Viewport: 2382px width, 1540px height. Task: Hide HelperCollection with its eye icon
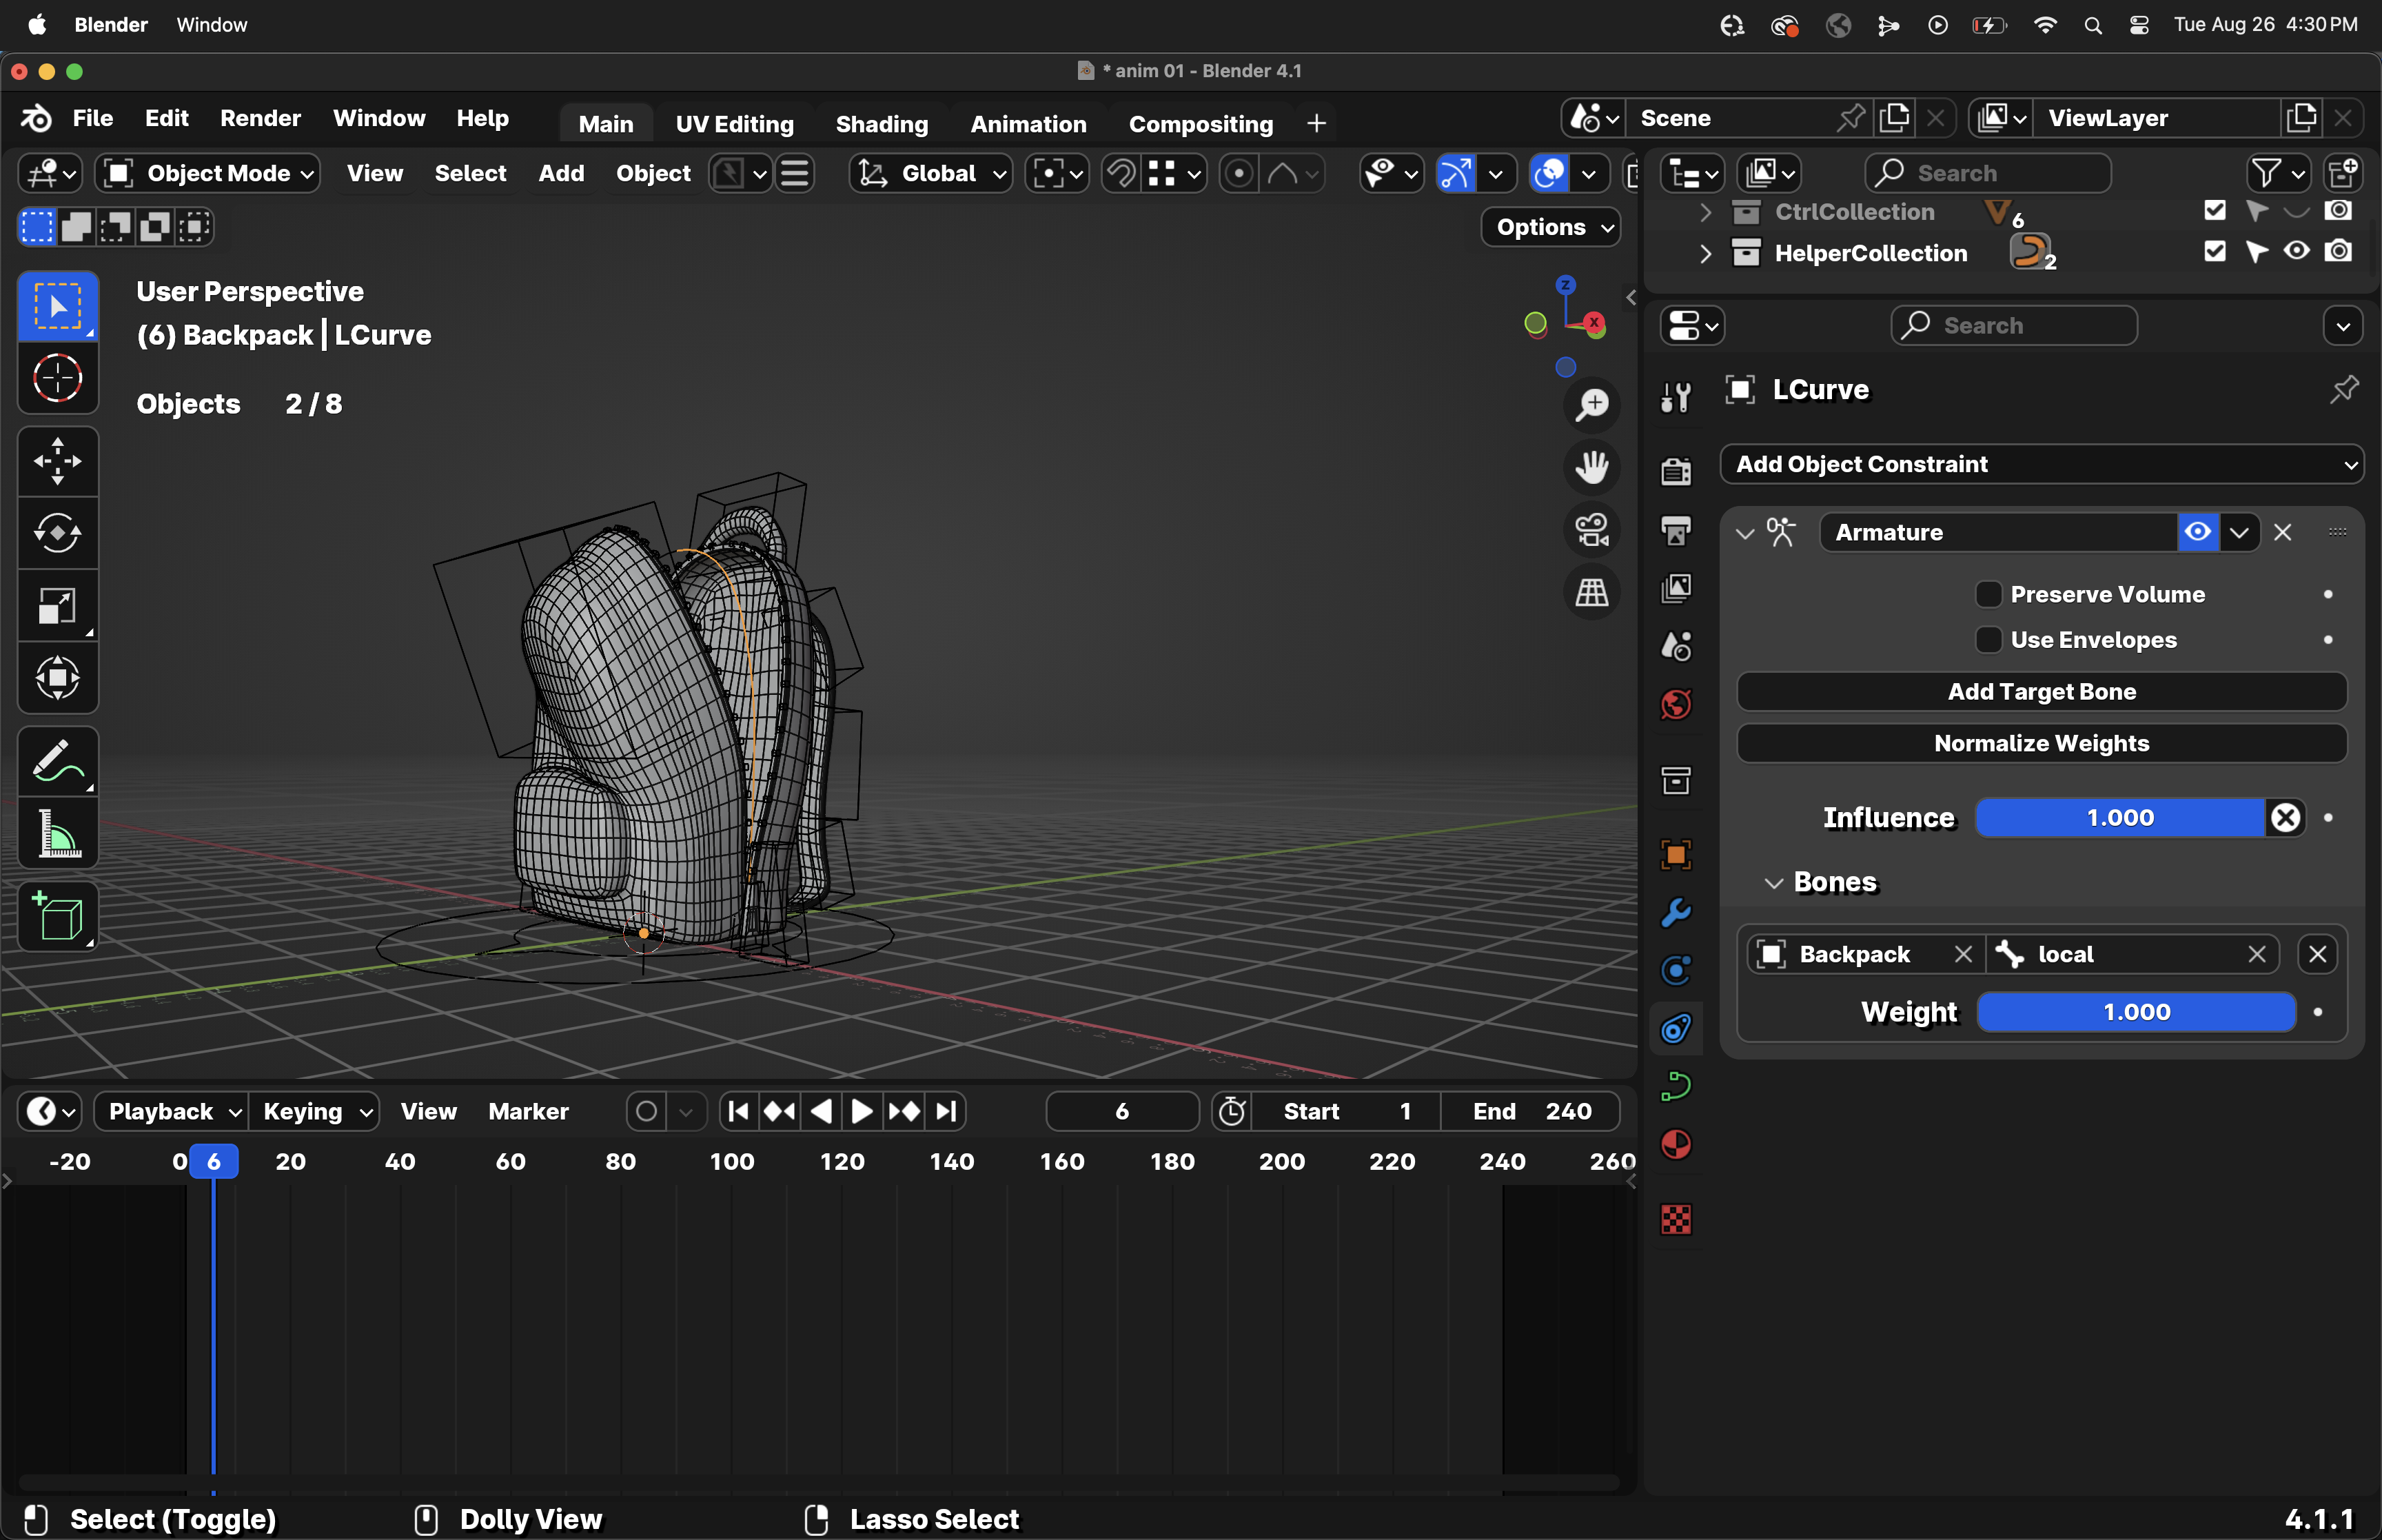coord(2297,251)
